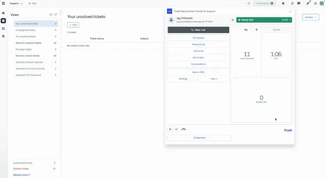Go to Home in the left sidebar

point(3,13)
